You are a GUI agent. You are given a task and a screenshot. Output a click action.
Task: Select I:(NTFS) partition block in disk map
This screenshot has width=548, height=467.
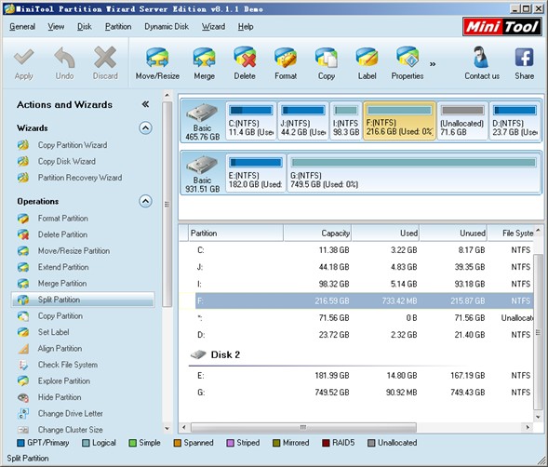coord(346,121)
